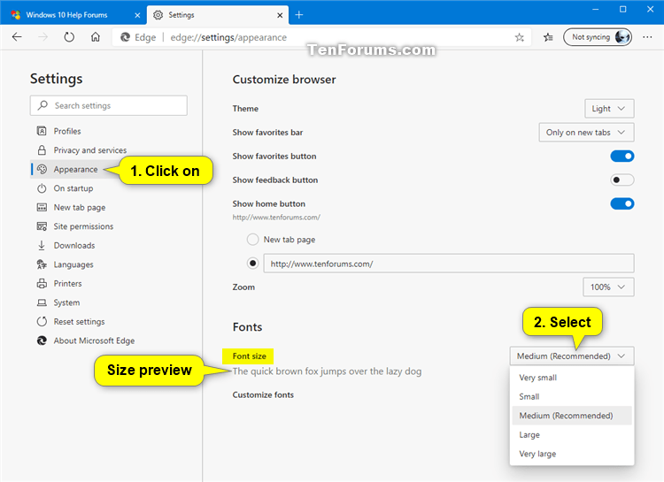Close the Settings tab
Screen dimensions: 664x482
click(280, 15)
